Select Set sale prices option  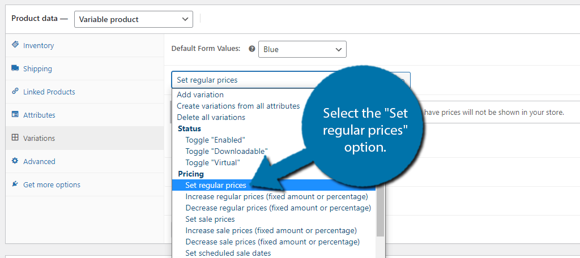(210, 219)
